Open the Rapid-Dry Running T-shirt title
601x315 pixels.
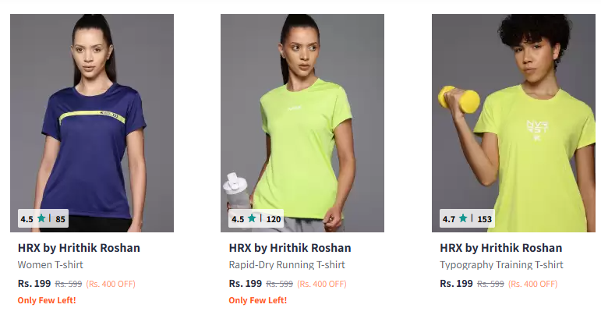pyautogui.click(x=287, y=265)
